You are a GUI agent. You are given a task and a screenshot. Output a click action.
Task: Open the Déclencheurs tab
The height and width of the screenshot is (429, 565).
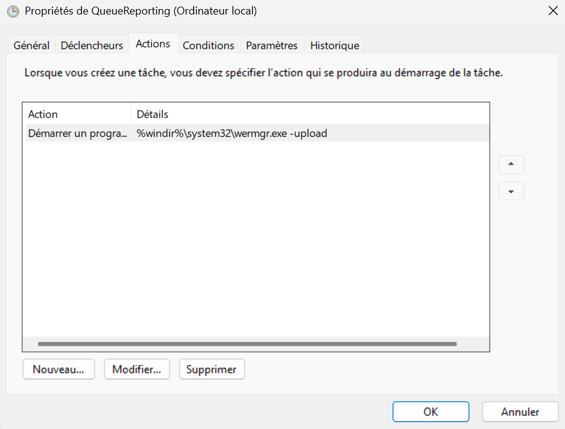point(92,45)
